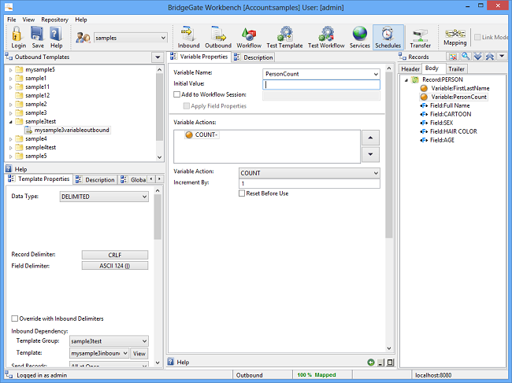Screen dimensions: 512x383
Task: Click the Variable Properties vertical scrollbar
Action: click(x=389, y=155)
